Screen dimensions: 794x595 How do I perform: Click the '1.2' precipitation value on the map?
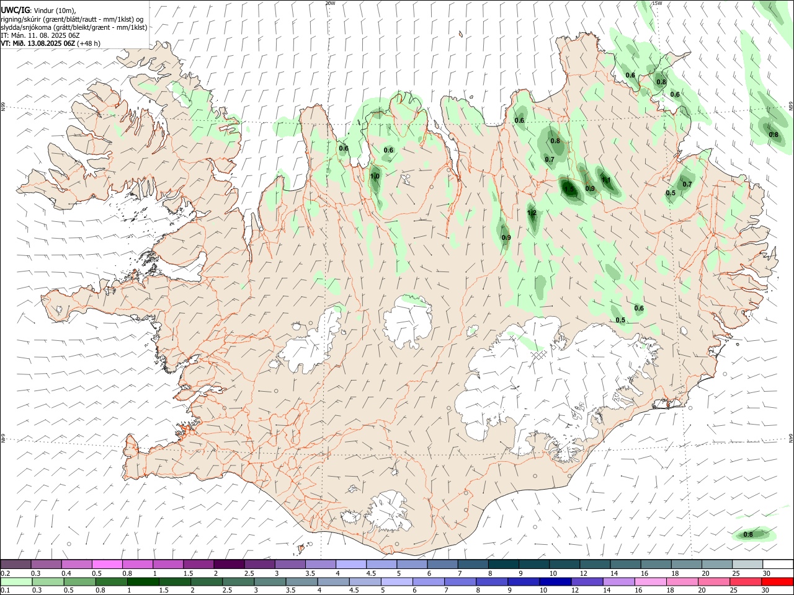(532, 213)
